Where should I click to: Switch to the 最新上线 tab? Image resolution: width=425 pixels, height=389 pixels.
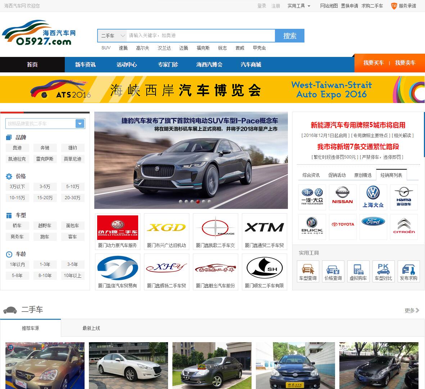(91, 328)
